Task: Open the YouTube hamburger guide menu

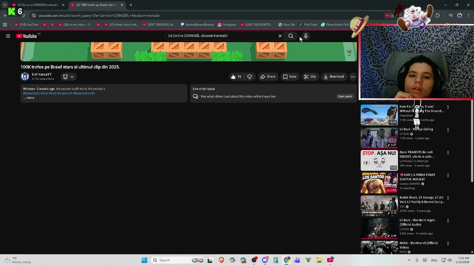Action: coord(8,36)
